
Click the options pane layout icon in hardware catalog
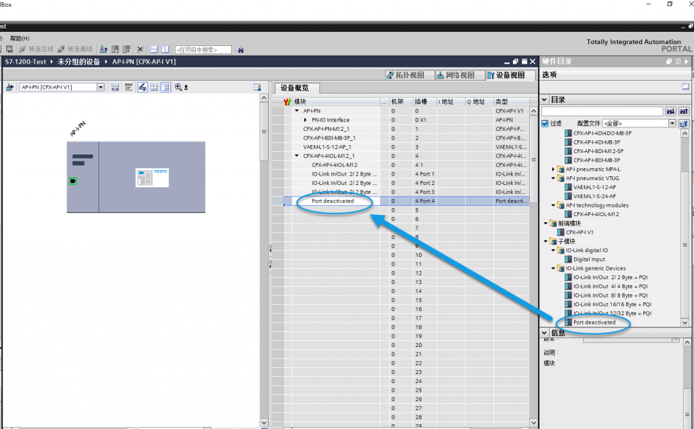685,87
